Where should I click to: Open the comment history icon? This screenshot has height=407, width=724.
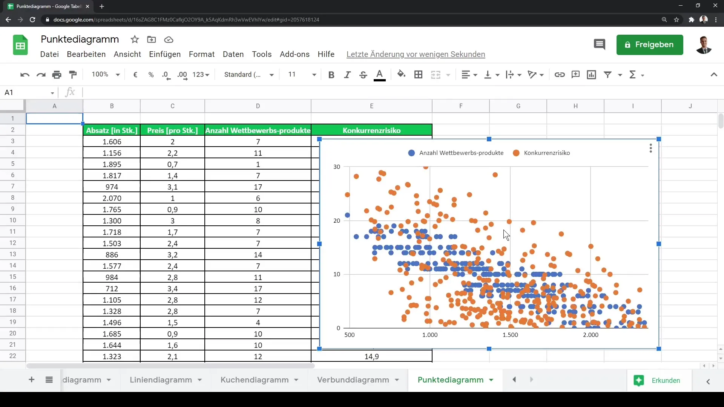tap(600, 44)
